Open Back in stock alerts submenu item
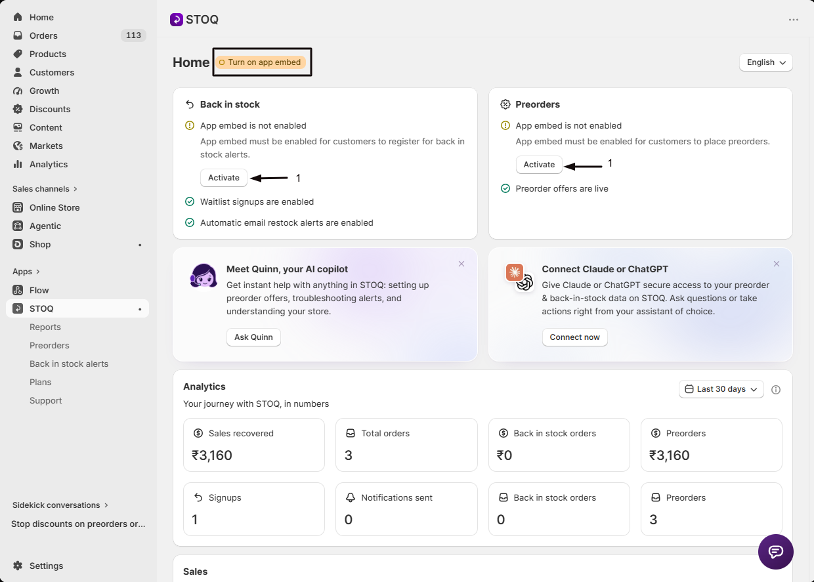The height and width of the screenshot is (582, 814). click(69, 364)
